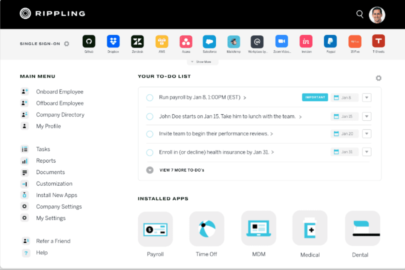405x270 pixels.
Task: Open the user profile avatar
Action: coord(377,15)
